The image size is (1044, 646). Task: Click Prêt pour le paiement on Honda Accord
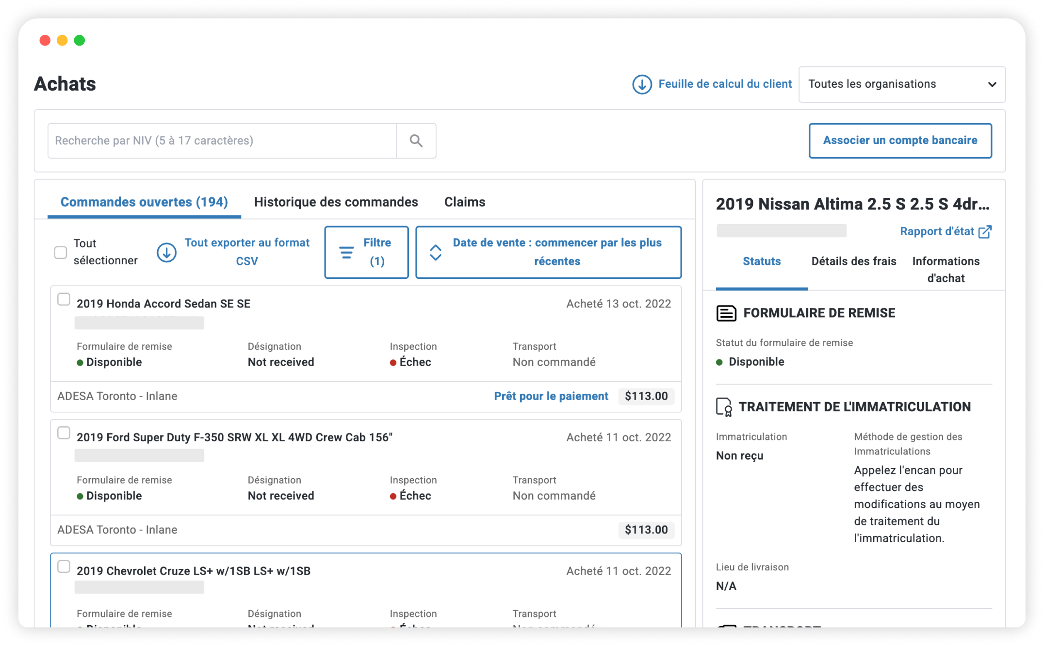[551, 396]
